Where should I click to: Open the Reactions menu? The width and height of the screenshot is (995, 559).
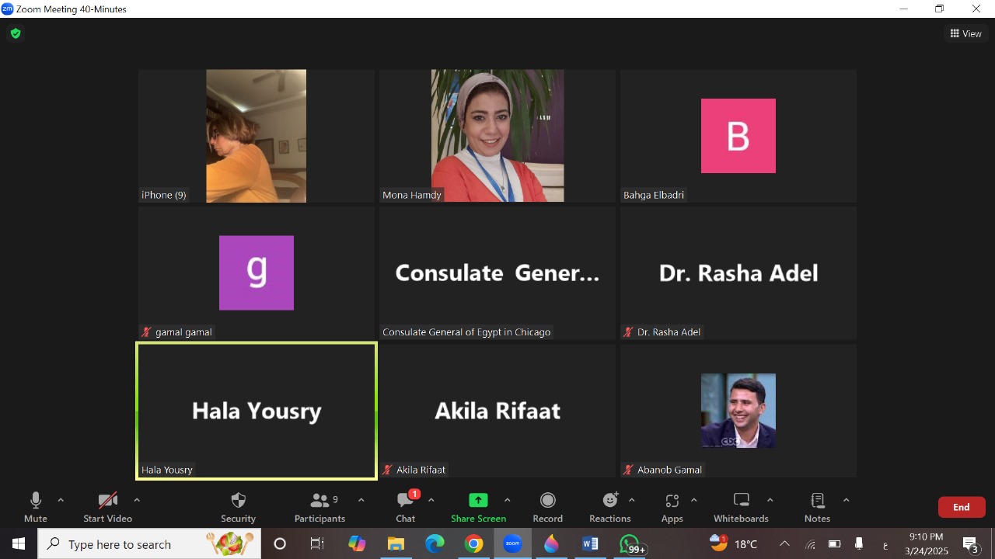click(x=609, y=507)
